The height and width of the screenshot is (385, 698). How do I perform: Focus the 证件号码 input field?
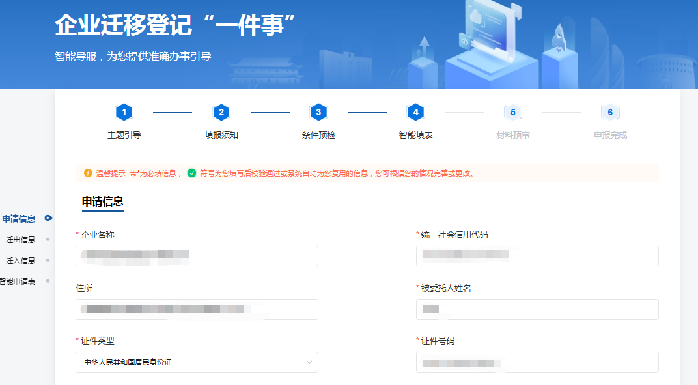point(537,362)
